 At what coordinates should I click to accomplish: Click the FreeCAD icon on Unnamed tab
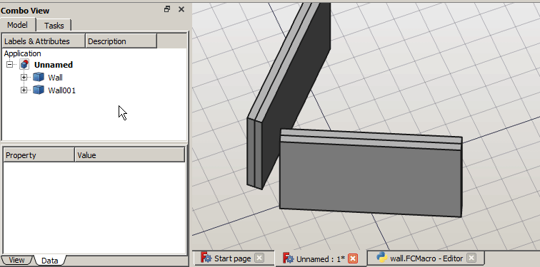[288, 258]
